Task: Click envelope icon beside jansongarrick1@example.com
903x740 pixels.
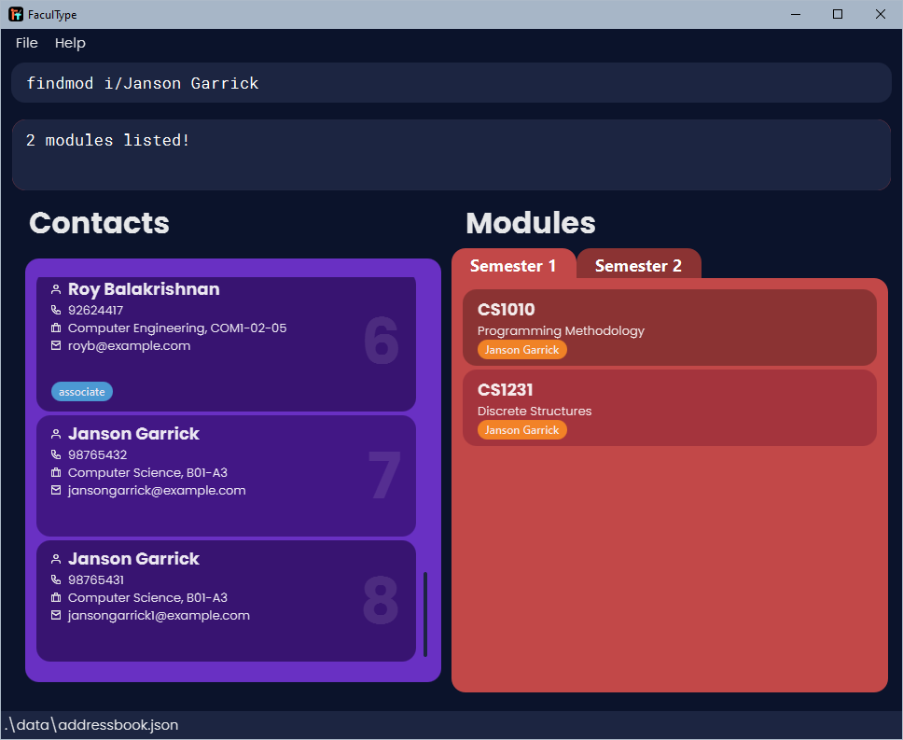Action: tap(56, 615)
